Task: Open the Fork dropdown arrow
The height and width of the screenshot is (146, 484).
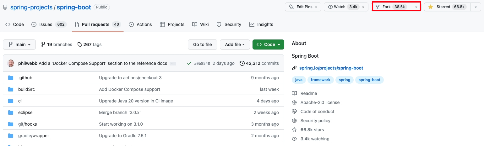Action: coord(416,7)
